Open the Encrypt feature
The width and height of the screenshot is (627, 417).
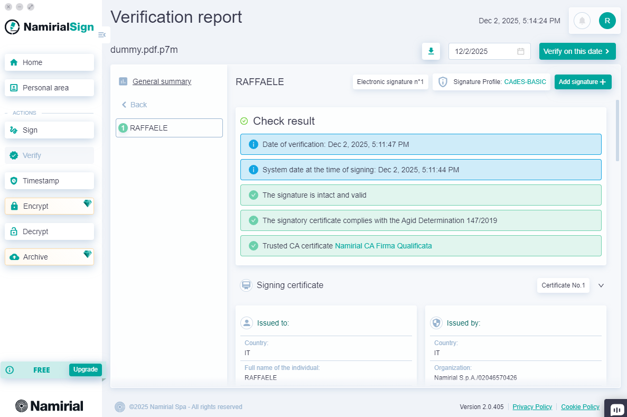[49, 206]
